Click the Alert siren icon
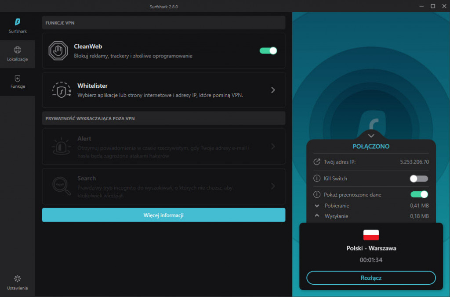The image size is (450, 297). (62, 146)
